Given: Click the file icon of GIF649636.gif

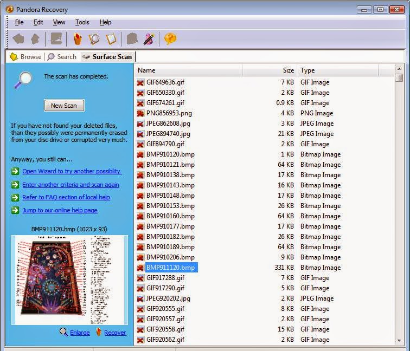Looking at the screenshot, I should coord(140,82).
